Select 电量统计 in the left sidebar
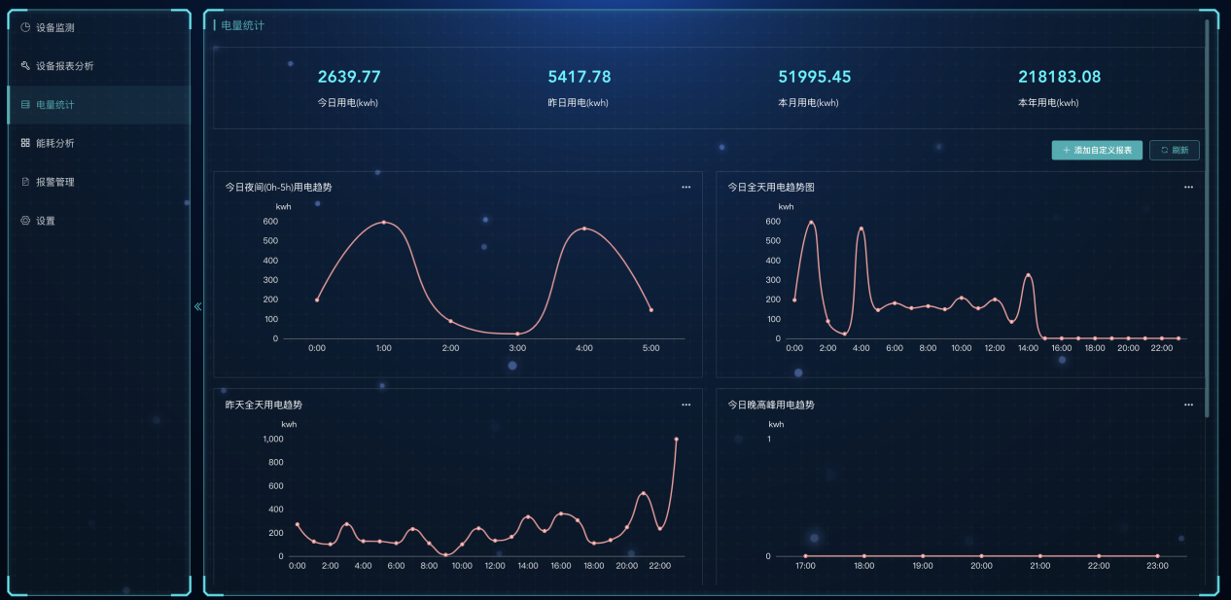Image resolution: width=1231 pixels, height=600 pixels. pos(98,105)
